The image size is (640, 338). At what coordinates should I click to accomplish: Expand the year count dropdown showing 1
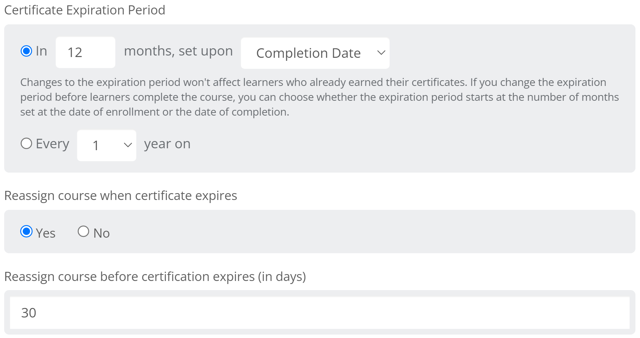[106, 145]
